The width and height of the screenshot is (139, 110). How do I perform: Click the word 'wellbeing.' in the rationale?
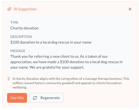(20, 87)
